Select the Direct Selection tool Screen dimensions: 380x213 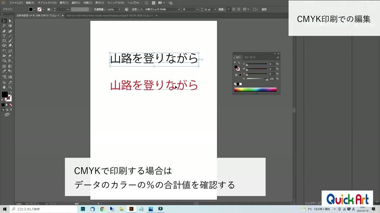click(10, 21)
